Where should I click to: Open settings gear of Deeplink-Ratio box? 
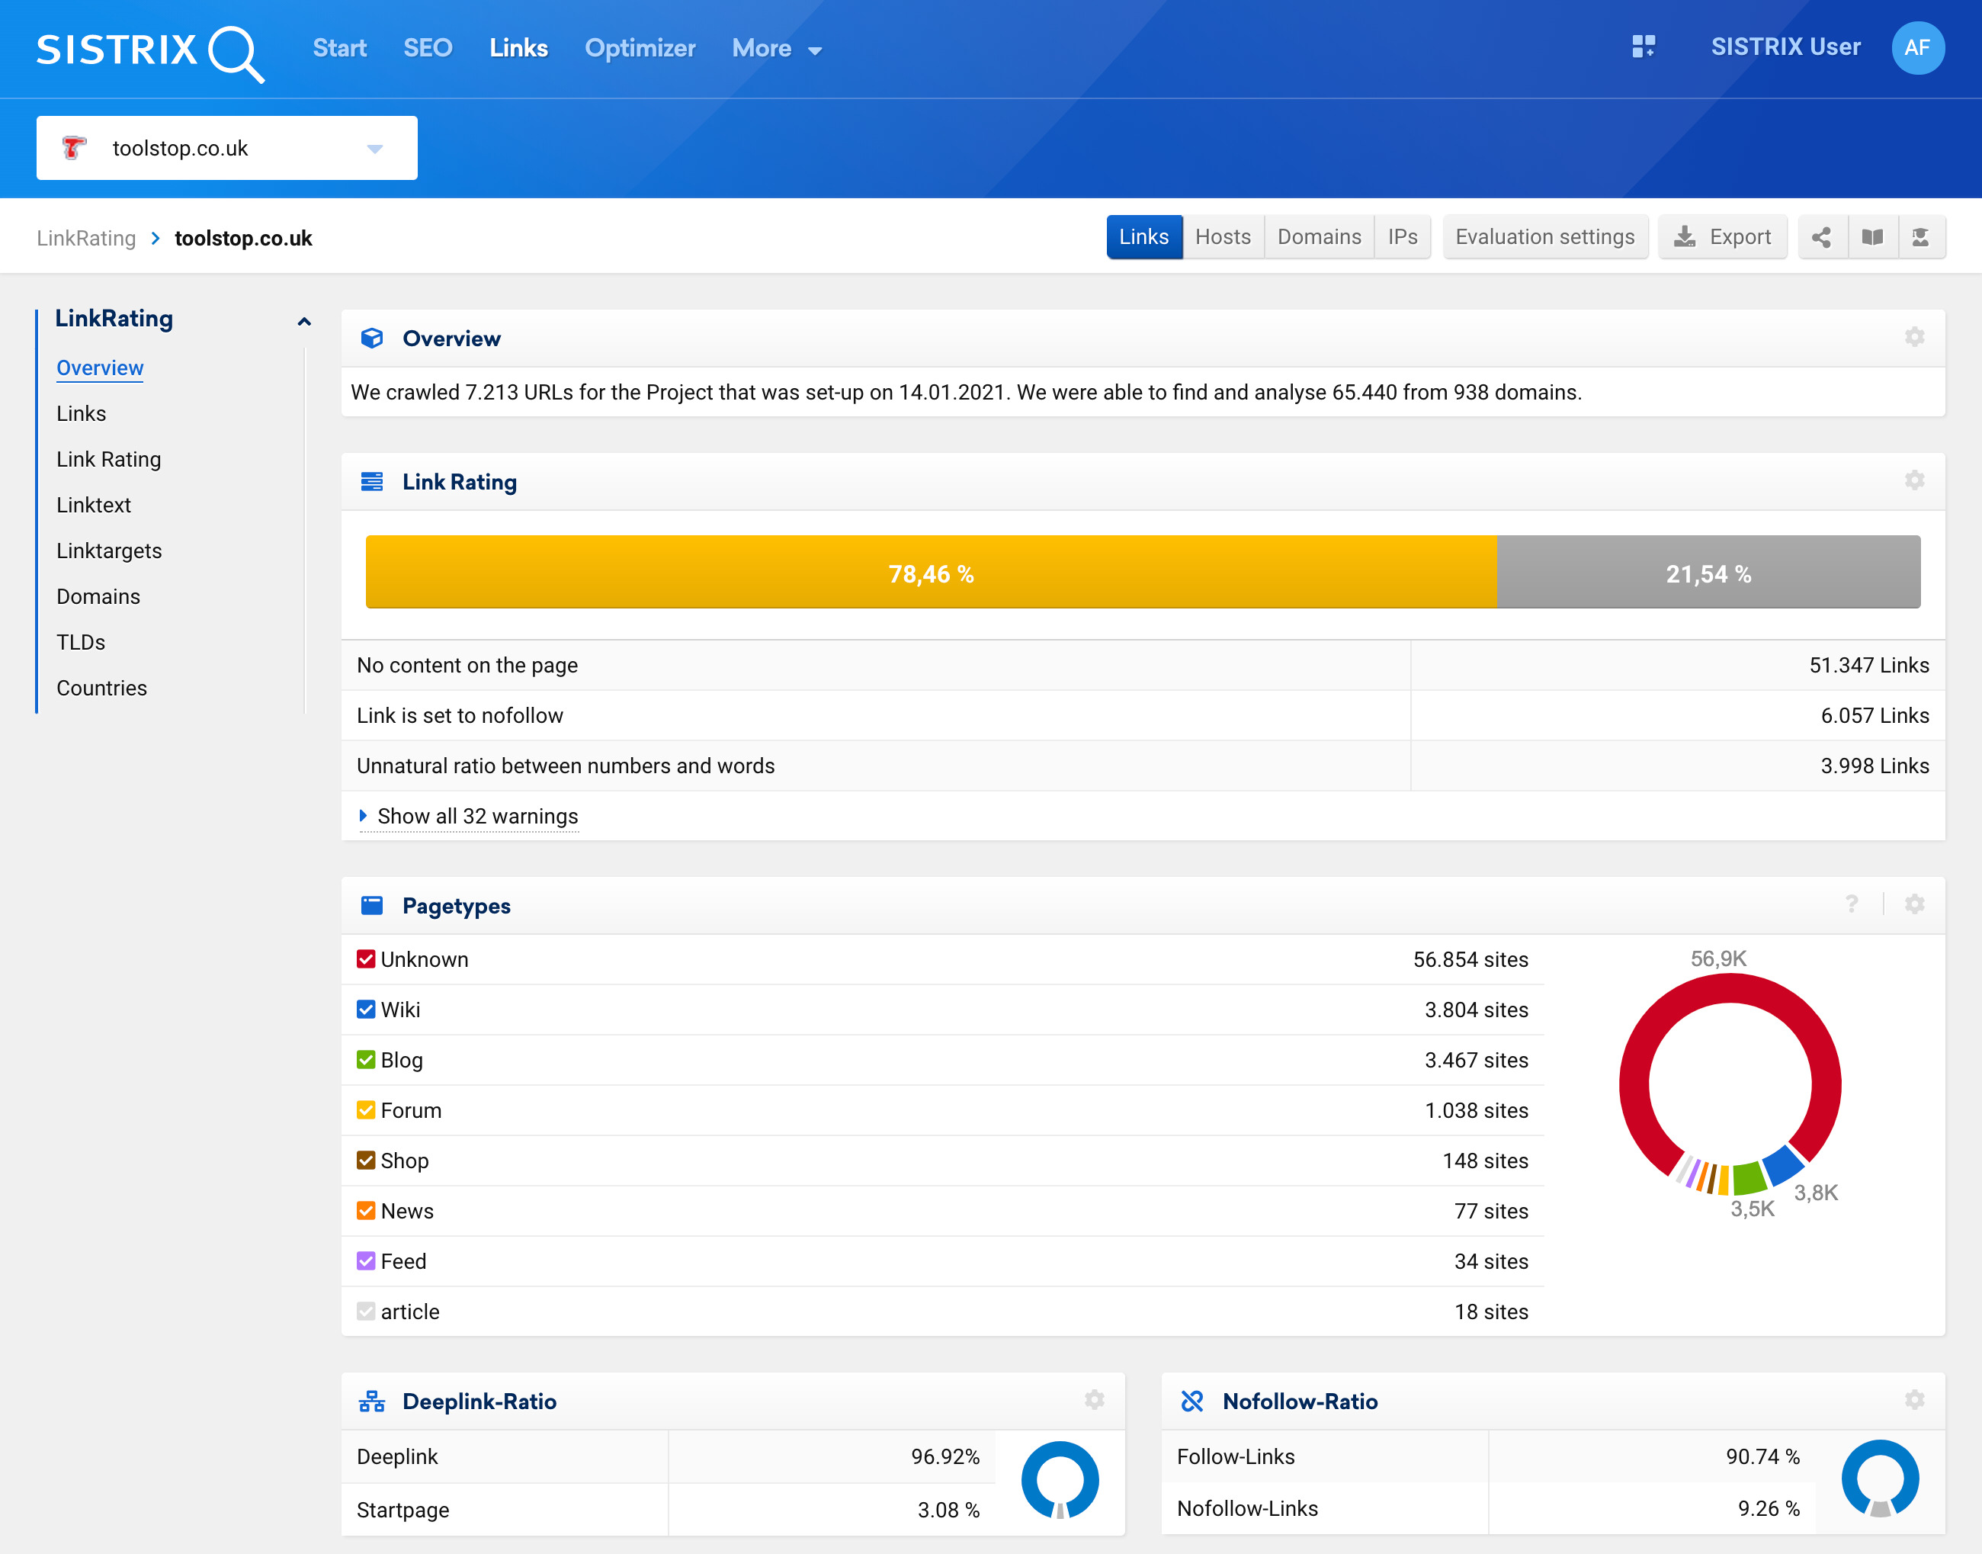click(x=1094, y=1400)
